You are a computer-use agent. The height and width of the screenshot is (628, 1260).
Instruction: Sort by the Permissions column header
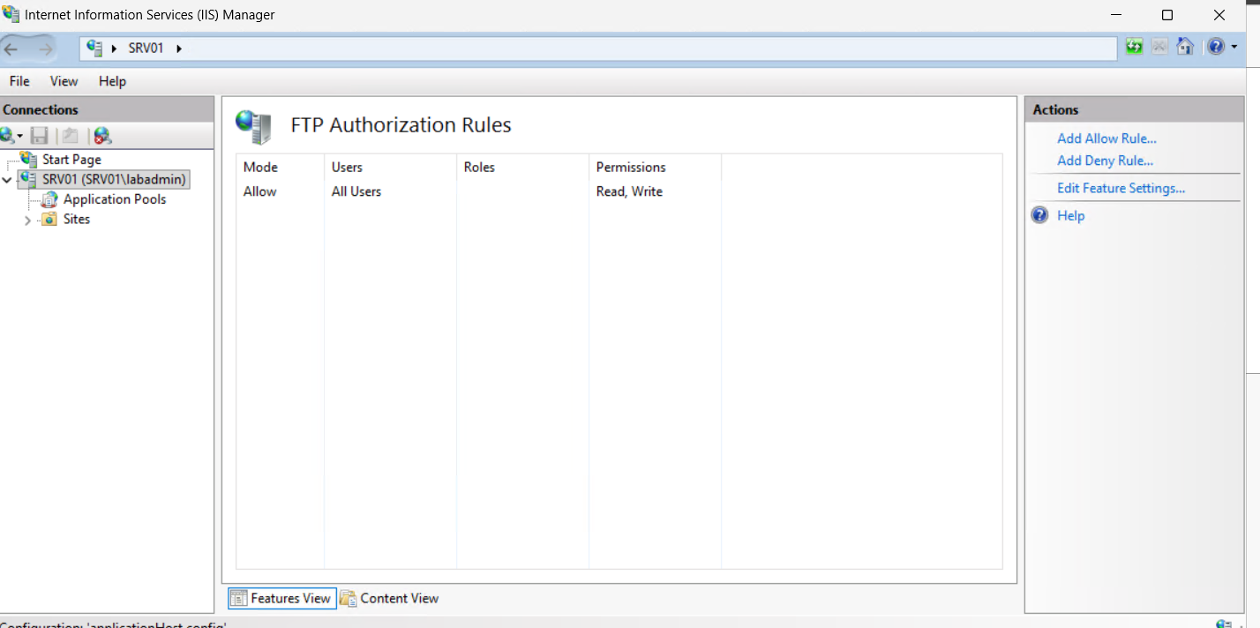click(x=655, y=167)
